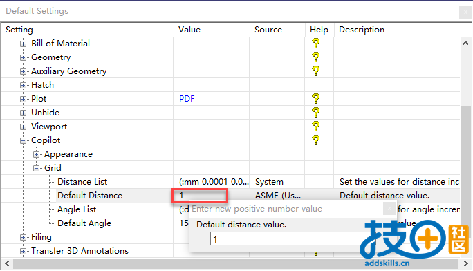Select the Copilot row label
Image resolution: width=473 pixels, height=271 pixels.
point(46,140)
